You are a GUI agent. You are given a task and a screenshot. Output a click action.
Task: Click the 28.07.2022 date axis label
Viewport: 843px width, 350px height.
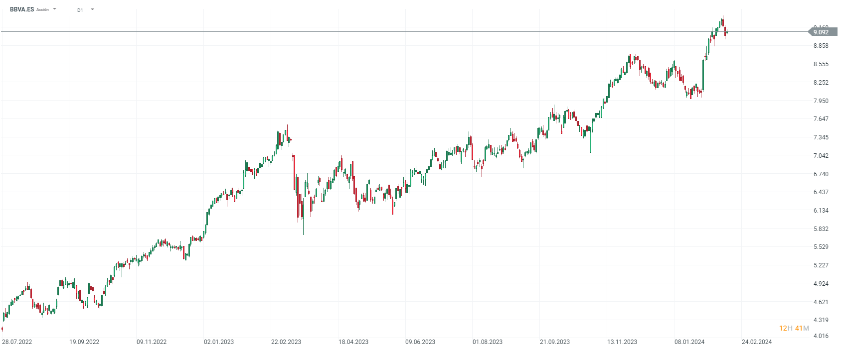pyautogui.click(x=17, y=342)
